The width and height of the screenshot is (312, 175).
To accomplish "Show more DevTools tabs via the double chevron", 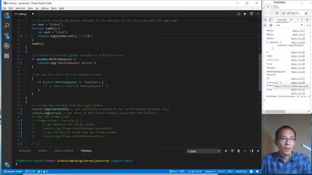I will point(291,19).
